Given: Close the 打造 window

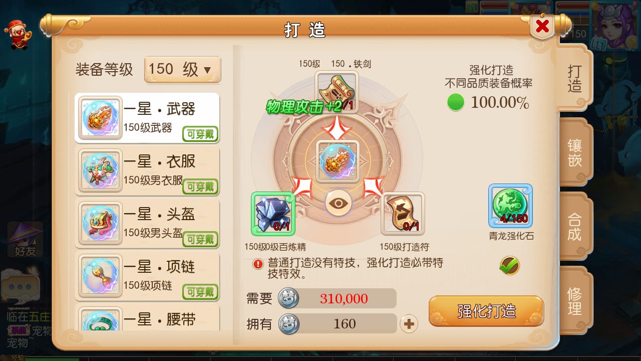Looking at the screenshot, I should click(542, 27).
